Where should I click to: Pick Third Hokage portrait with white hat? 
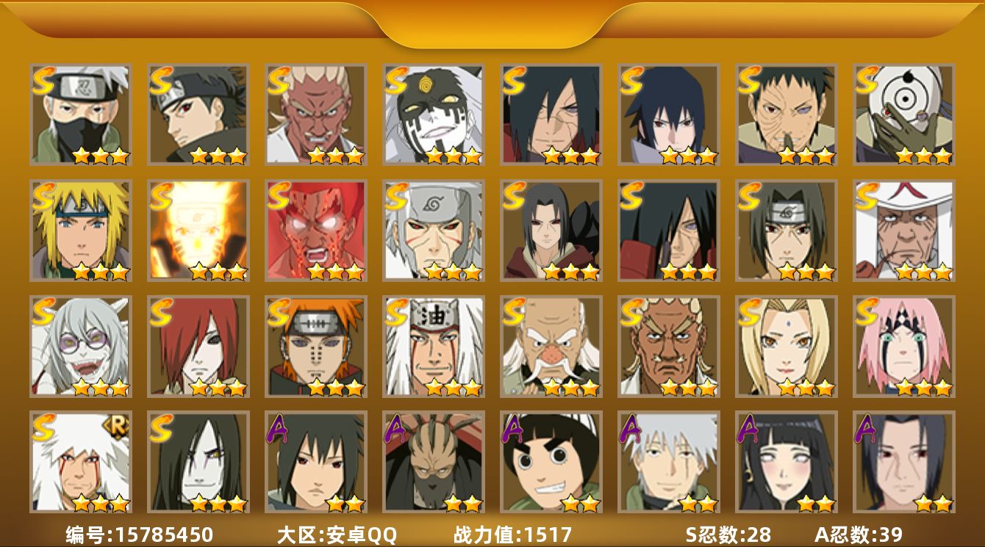point(903,231)
